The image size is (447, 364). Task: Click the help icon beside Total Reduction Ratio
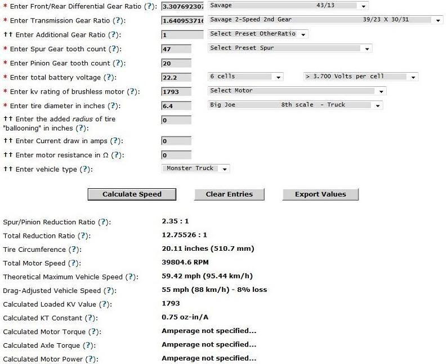(83, 236)
